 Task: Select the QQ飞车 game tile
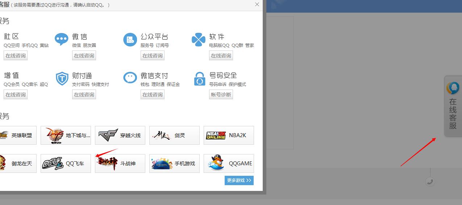pos(66,163)
